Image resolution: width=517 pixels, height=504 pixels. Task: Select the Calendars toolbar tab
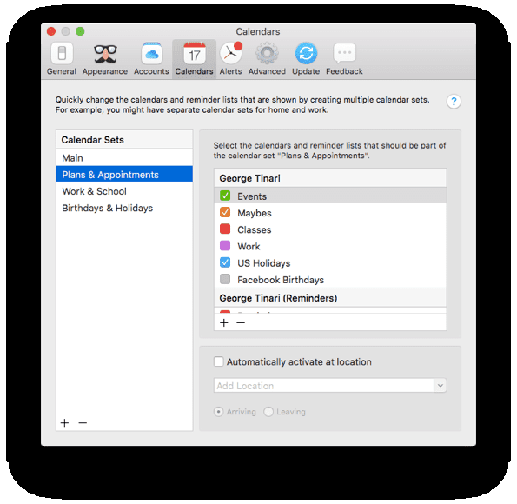point(195,59)
